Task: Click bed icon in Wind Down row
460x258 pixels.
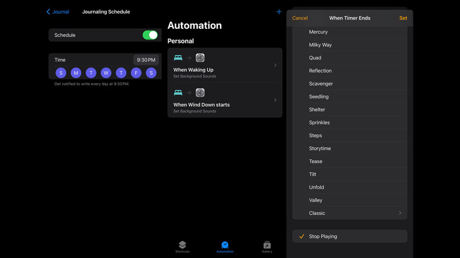Action: (x=178, y=92)
